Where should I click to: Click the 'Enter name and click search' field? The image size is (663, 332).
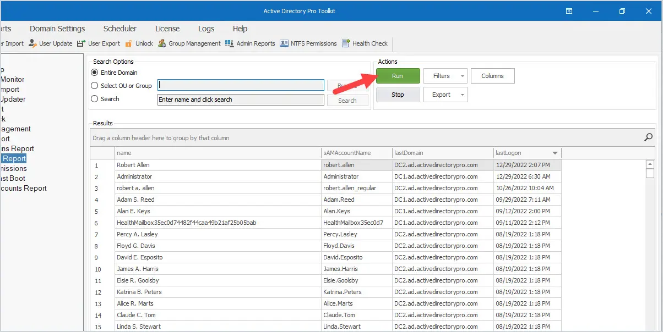point(241,99)
